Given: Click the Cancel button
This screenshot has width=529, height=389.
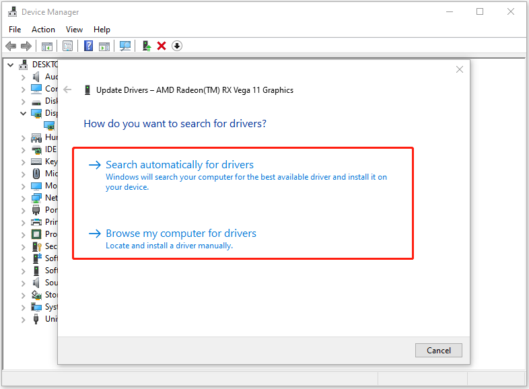Looking at the screenshot, I should tap(439, 350).
